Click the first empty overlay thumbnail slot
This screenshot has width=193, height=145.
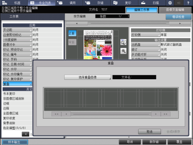55,98
